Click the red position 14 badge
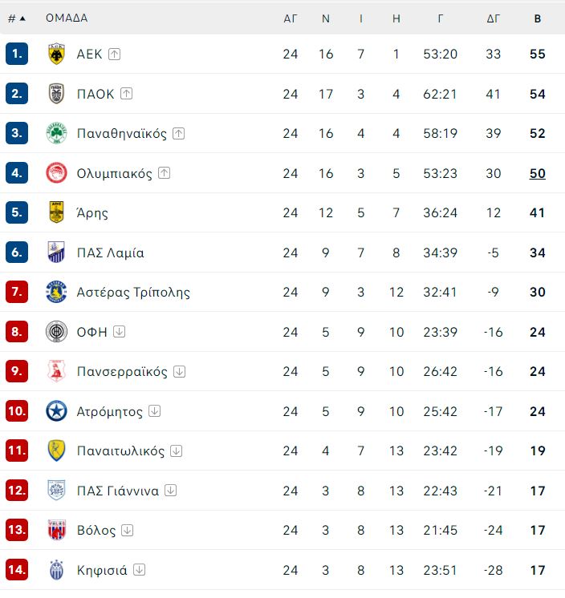565x598 pixels. tap(17, 570)
